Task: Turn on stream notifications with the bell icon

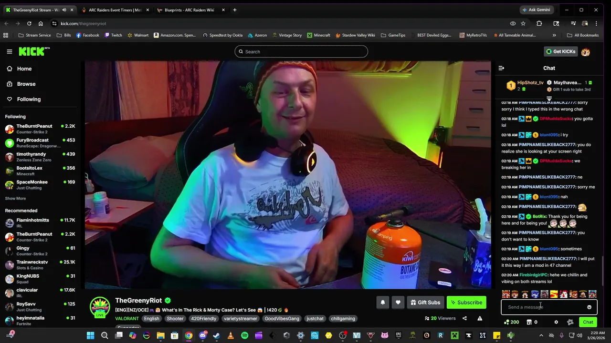Action: pos(382,303)
